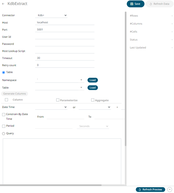Click the Save button
Viewport: 174px width, 193px height.
(135, 4)
